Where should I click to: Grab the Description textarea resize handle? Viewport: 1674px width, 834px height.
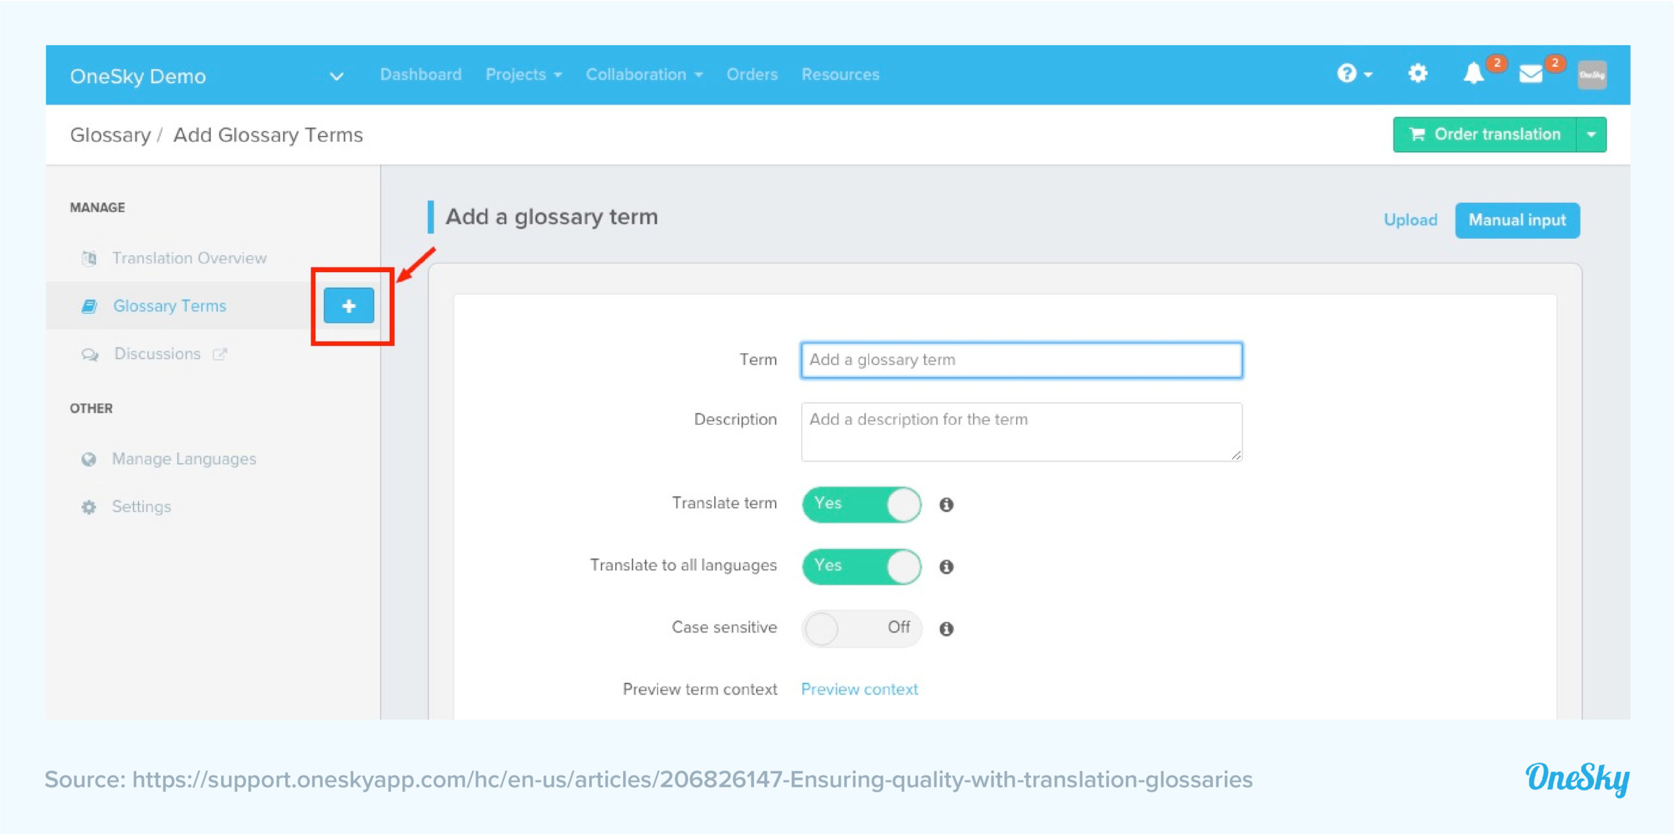1235,455
